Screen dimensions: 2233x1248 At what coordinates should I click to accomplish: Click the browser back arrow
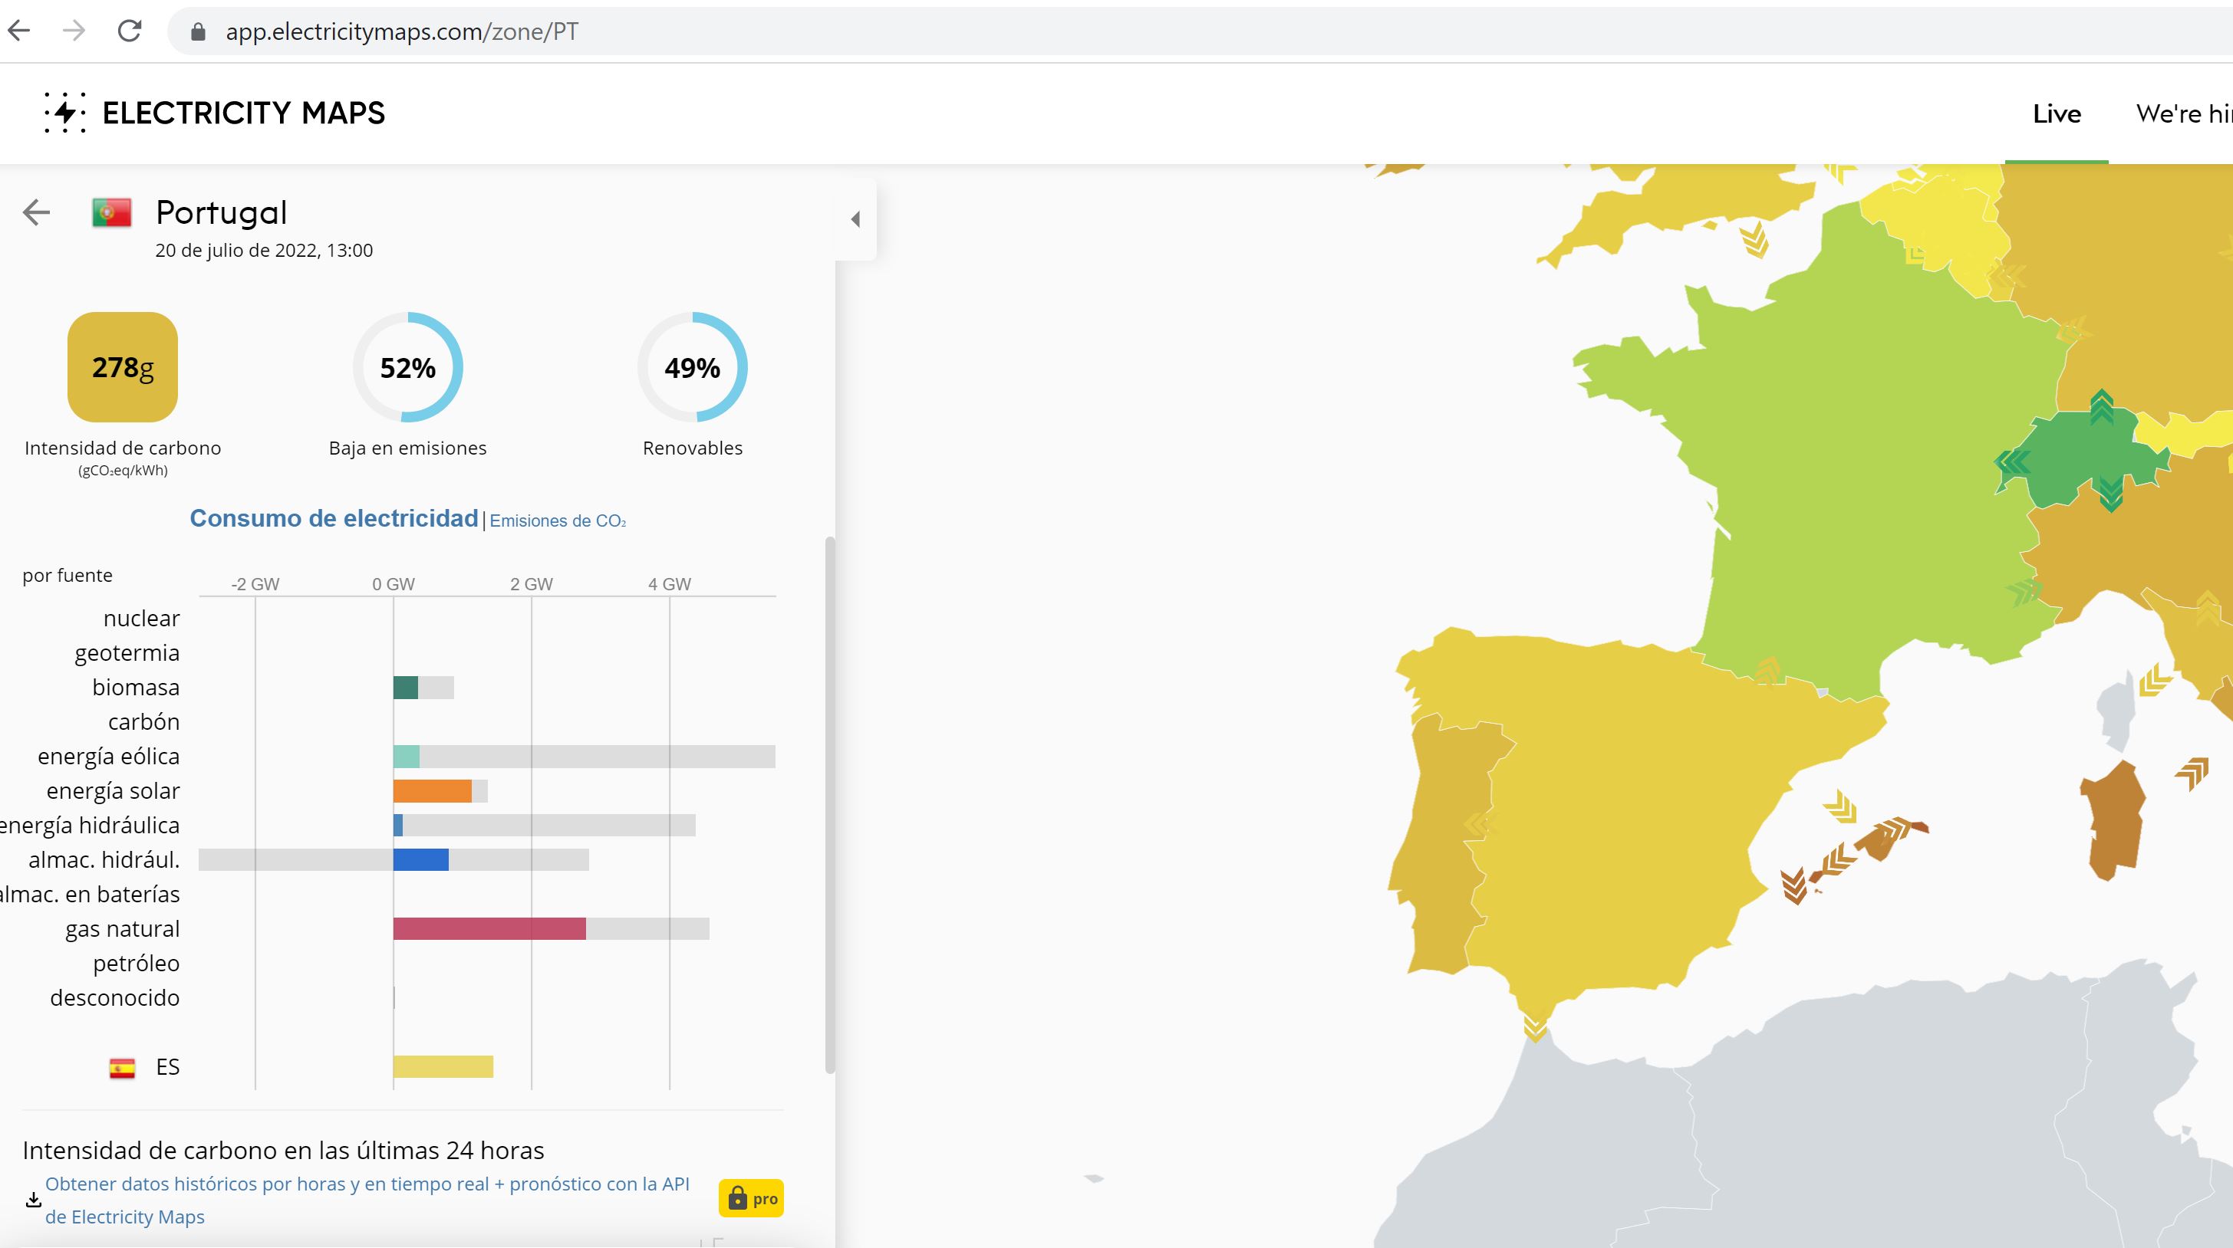pos(19,31)
